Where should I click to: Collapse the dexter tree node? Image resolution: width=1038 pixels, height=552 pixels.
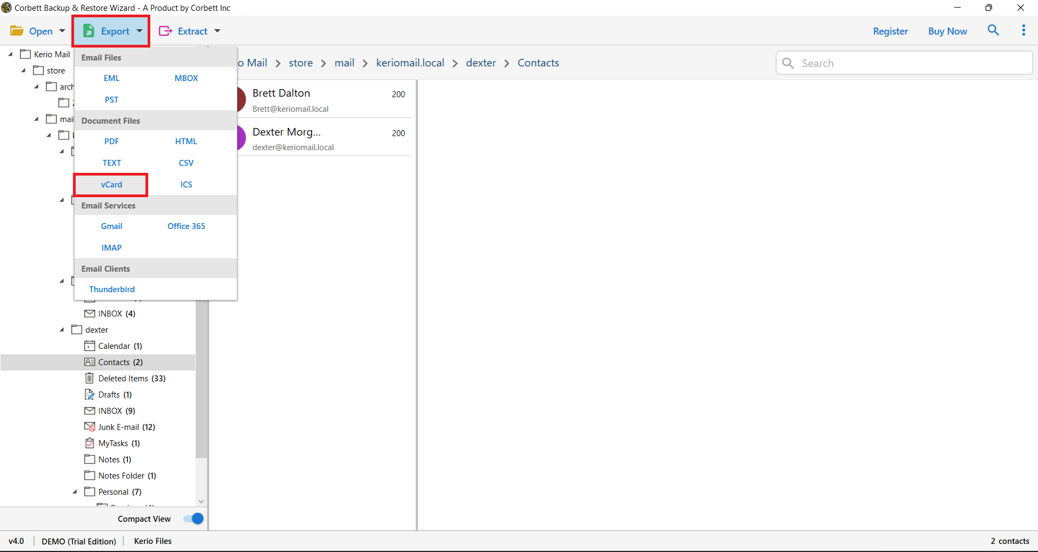pos(62,329)
